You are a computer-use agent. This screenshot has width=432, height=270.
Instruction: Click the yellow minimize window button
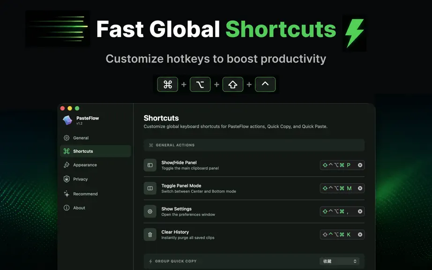70,108
